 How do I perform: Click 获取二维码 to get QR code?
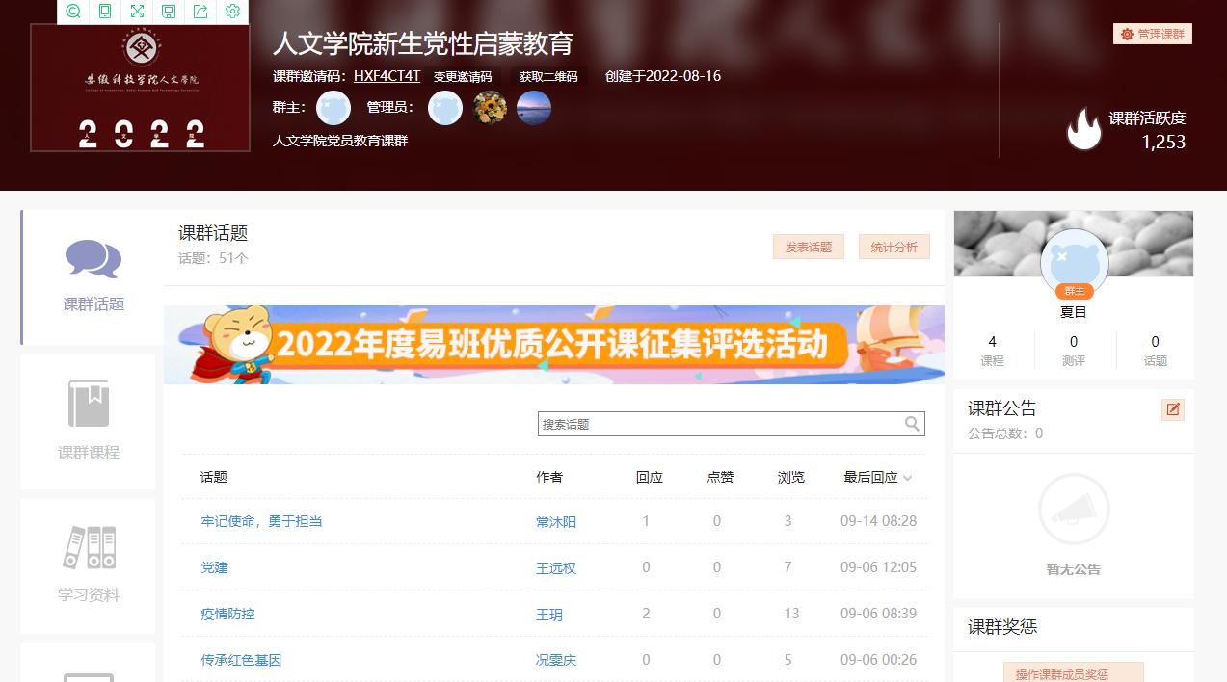click(x=548, y=77)
